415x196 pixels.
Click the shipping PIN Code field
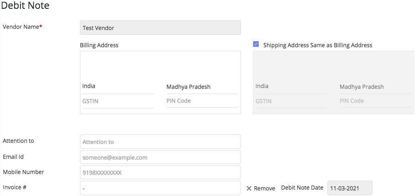click(x=375, y=101)
